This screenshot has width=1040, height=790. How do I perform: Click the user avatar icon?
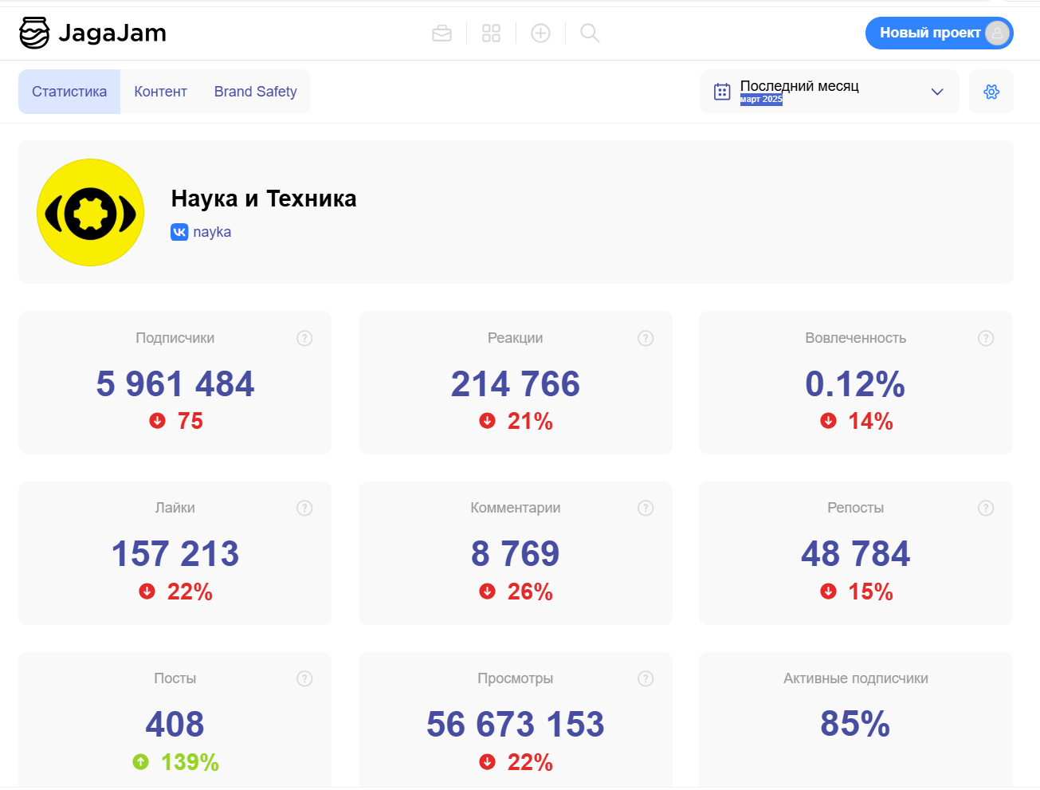click(x=997, y=33)
